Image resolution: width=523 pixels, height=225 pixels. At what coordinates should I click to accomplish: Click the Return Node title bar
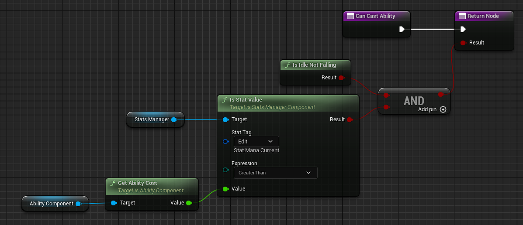(x=484, y=16)
